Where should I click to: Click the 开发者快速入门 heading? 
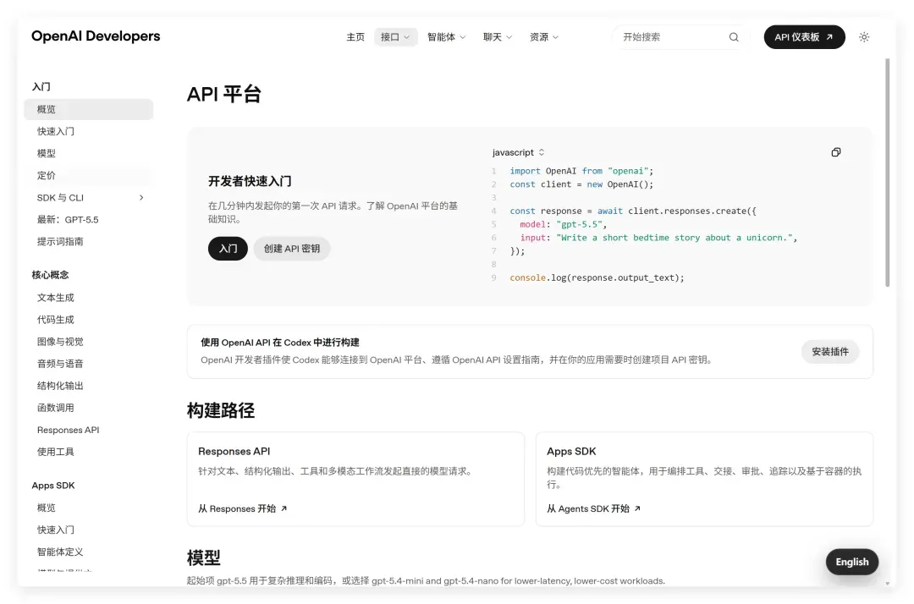pyautogui.click(x=250, y=182)
